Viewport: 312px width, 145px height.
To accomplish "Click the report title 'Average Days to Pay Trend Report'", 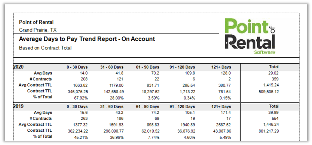I will click(87, 39).
